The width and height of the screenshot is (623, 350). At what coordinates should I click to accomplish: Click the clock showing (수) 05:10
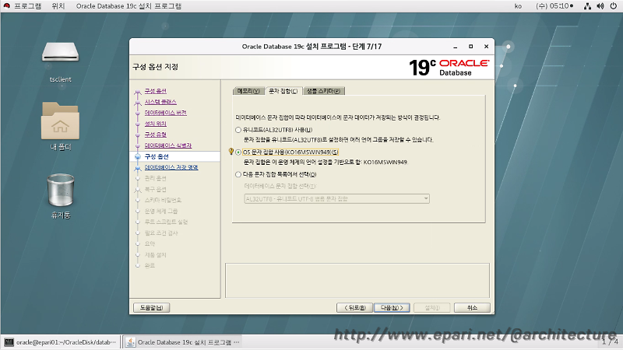coord(554,6)
